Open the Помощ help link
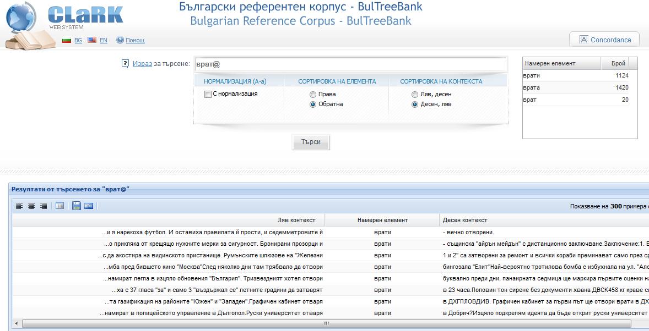649x331 pixels. [135, 40]
